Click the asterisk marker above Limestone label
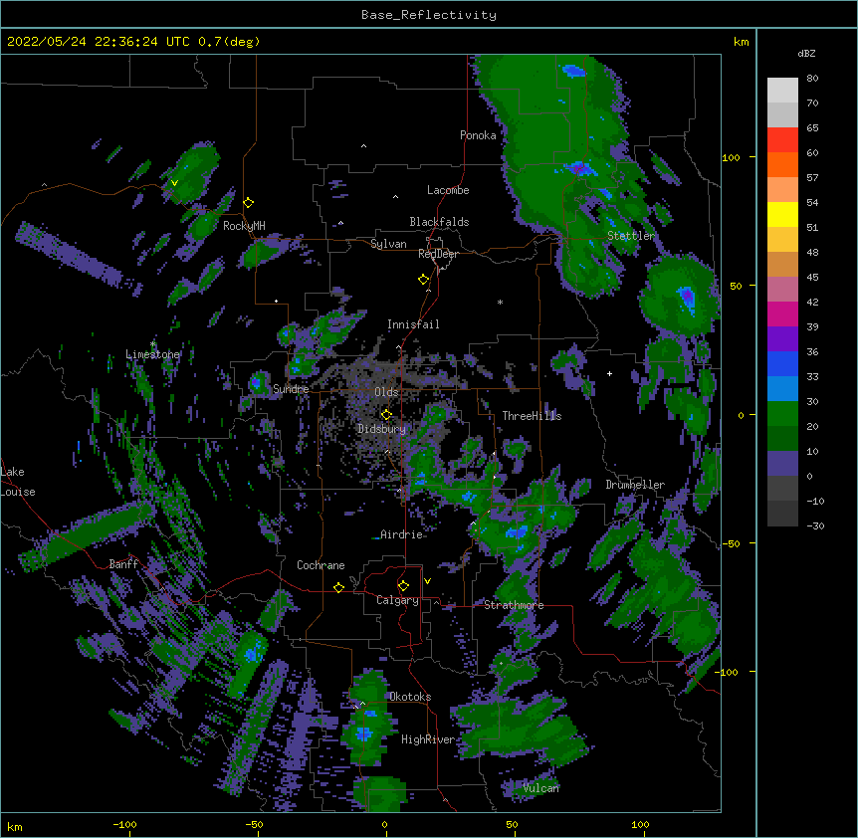Screen dimensions: 858x838 [x=153, y=344]
